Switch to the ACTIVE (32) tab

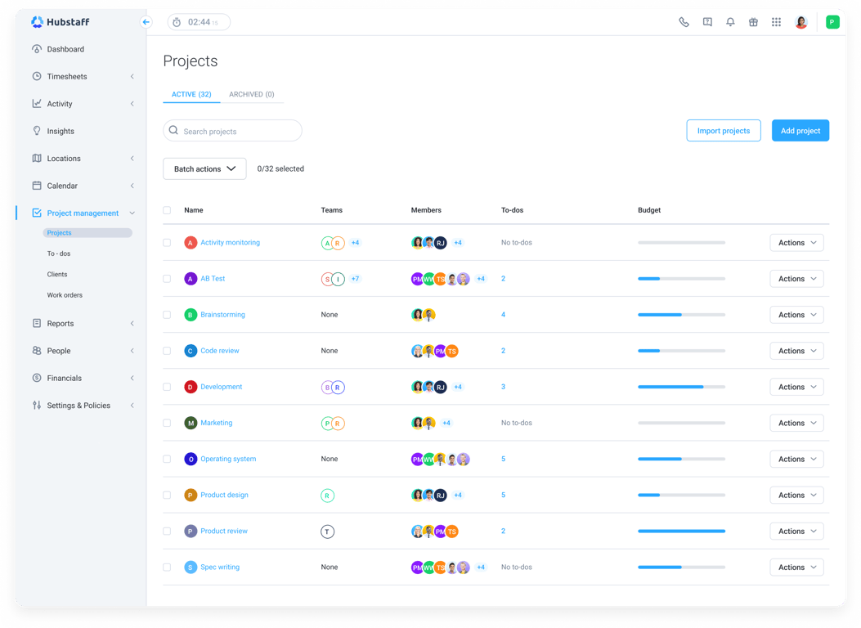(191, 94)
